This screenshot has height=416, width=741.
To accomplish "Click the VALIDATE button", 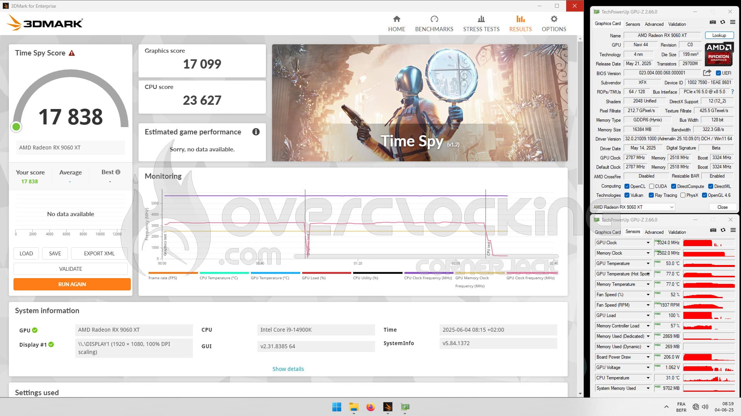I will 71,269.
